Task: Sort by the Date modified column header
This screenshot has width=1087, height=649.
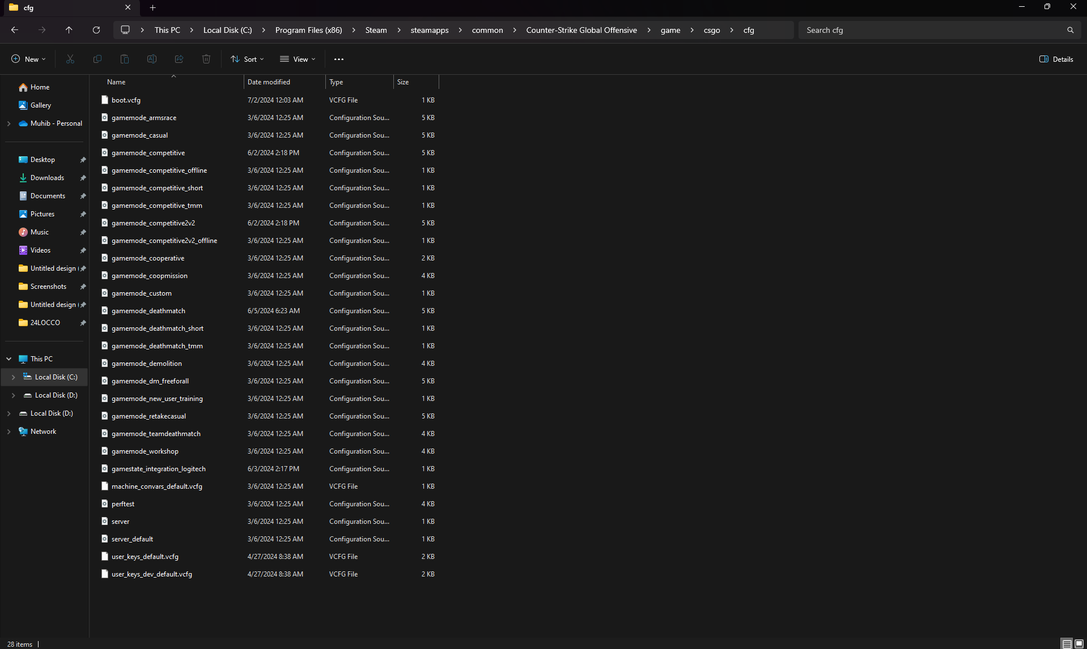Action: (285, 82)
